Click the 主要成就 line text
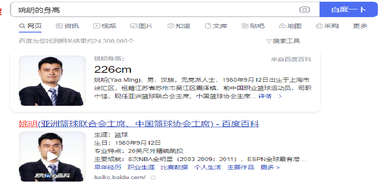The height and width of the screenshot is (185, 380). coord(200,159)
